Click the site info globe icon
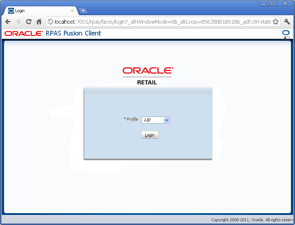The height and width of the screenshot is (225, 295). point(50,22)
